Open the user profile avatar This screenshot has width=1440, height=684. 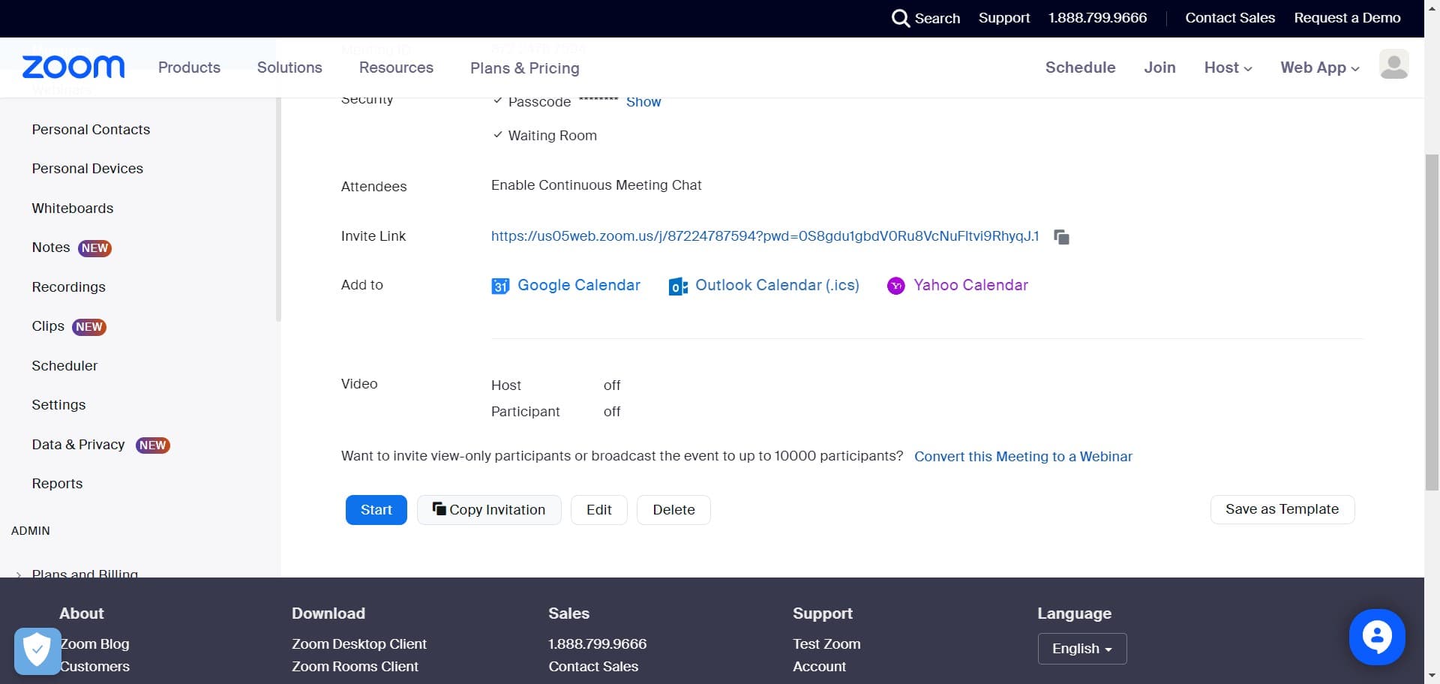tap(1393, 65)
